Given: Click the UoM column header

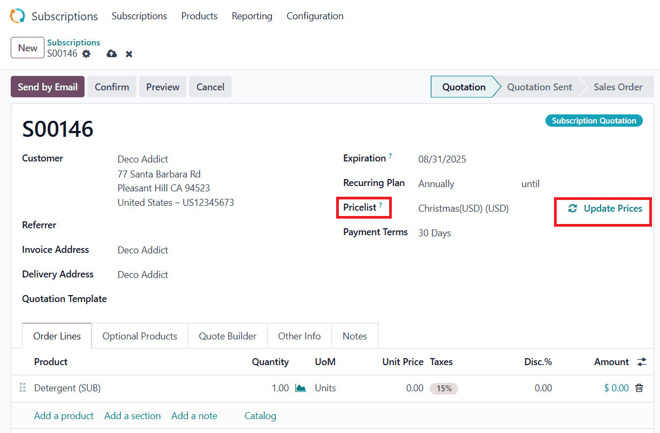Looking at the screenshot, I should (325, 362).
